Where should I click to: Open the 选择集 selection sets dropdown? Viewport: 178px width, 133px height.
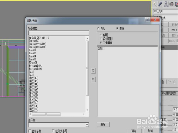pyautogui.click(x=87, y=125)
